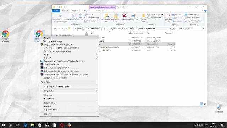Screen dimensions: 227x128
Task: Choose Create shortcut (Создать ярлык) entry
Action: click(x=69, y=103)
